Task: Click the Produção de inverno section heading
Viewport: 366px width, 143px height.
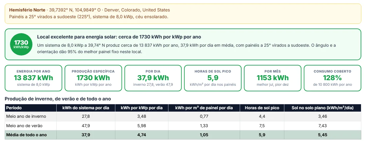Action: tap(58, 99)
